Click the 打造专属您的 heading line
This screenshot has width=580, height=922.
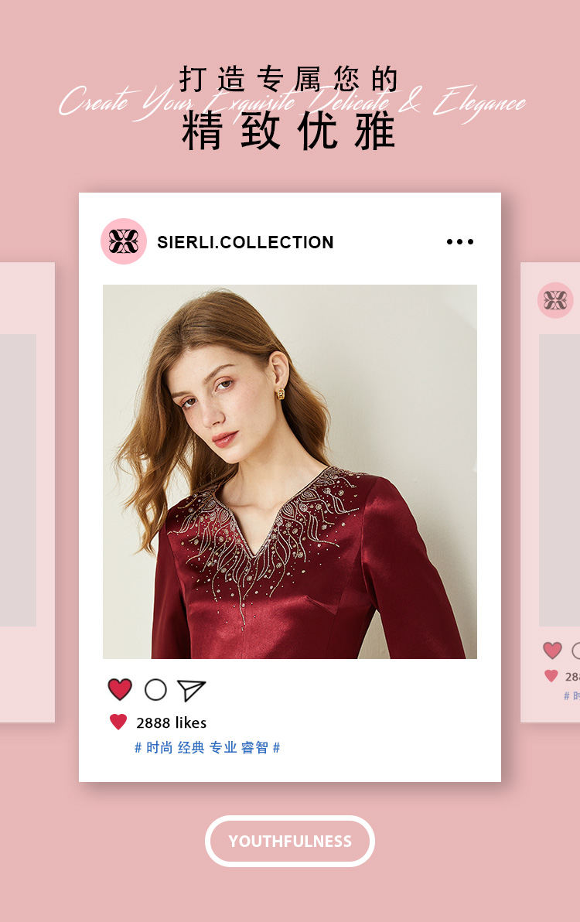(x=288, y=80)
